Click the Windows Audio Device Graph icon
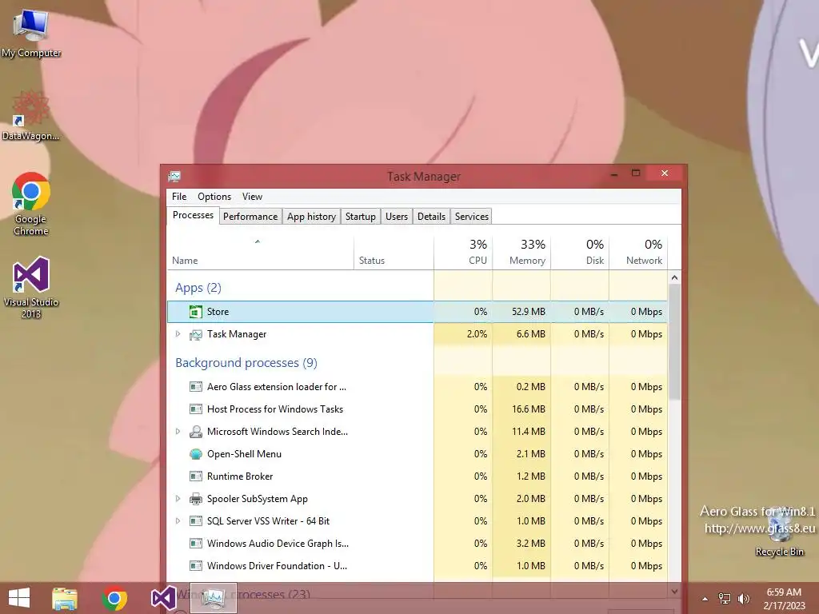 (195, 544)
